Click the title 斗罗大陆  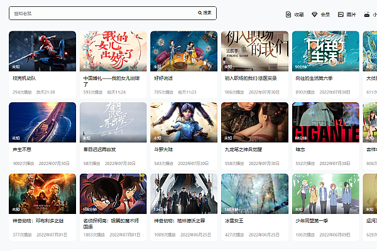click(163, 149)
